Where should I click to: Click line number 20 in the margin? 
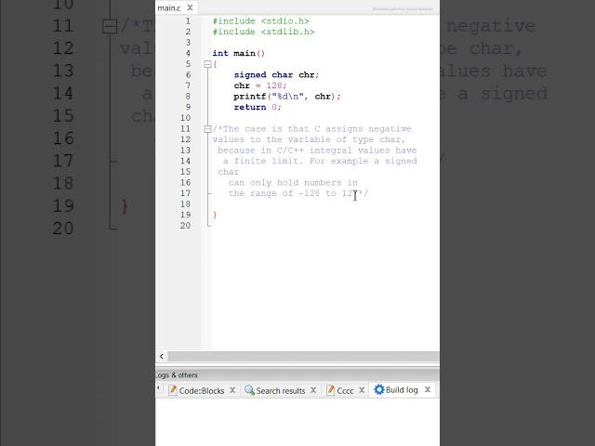pos(185,226)
